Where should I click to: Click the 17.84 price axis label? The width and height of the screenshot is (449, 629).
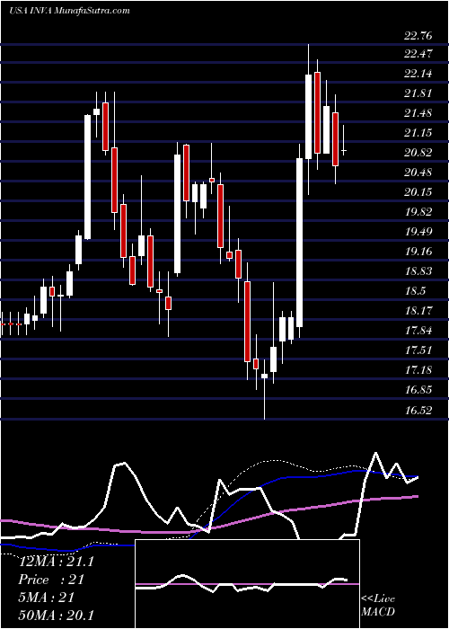point(418,331)
